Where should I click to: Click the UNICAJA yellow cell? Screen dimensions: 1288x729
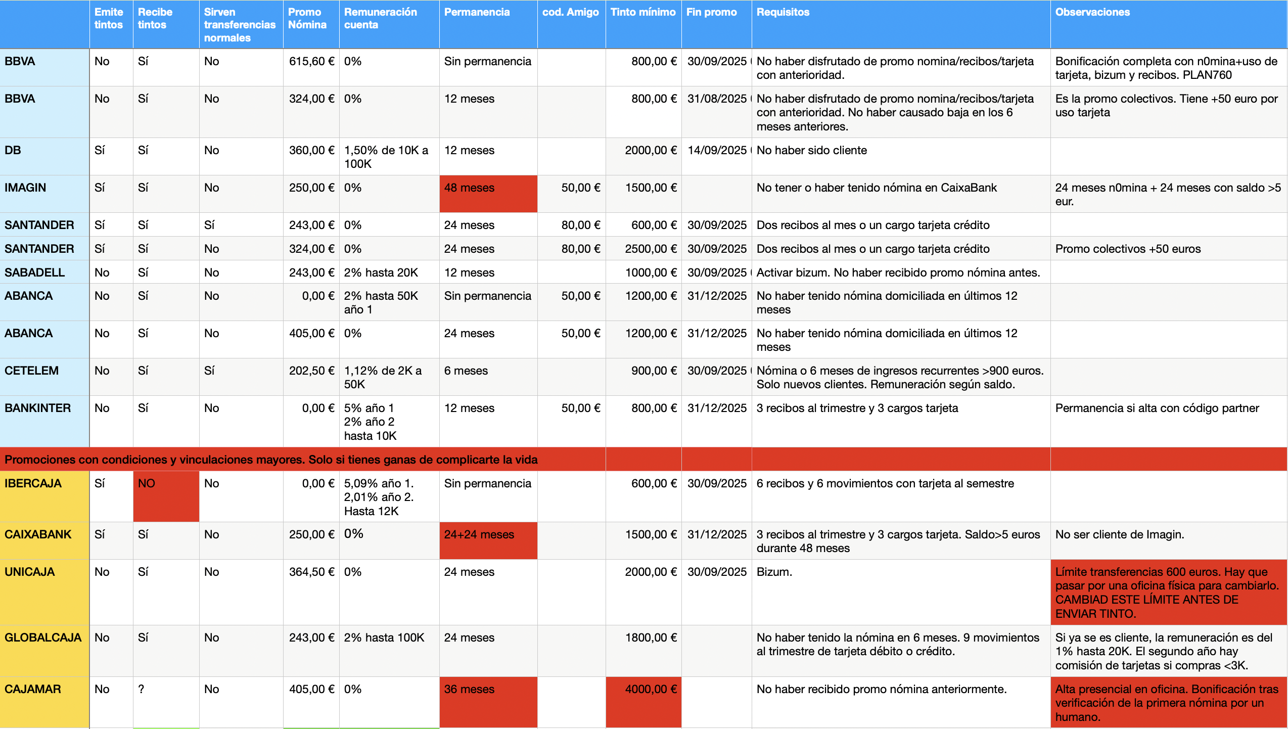(x=44, y=592)
